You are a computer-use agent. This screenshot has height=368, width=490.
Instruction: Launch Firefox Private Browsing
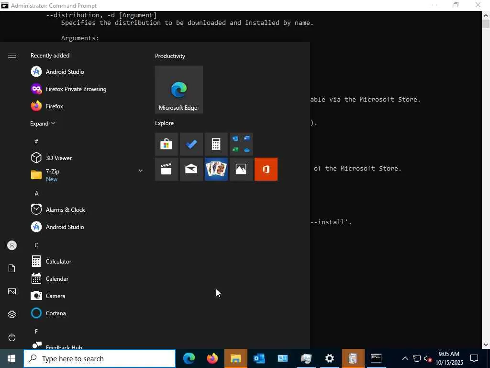87,89
